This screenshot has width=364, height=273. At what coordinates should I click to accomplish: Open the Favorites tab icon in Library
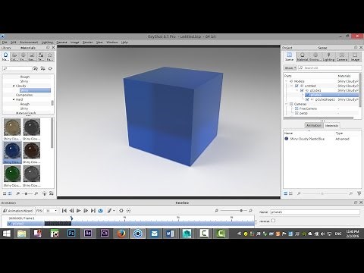50,56
